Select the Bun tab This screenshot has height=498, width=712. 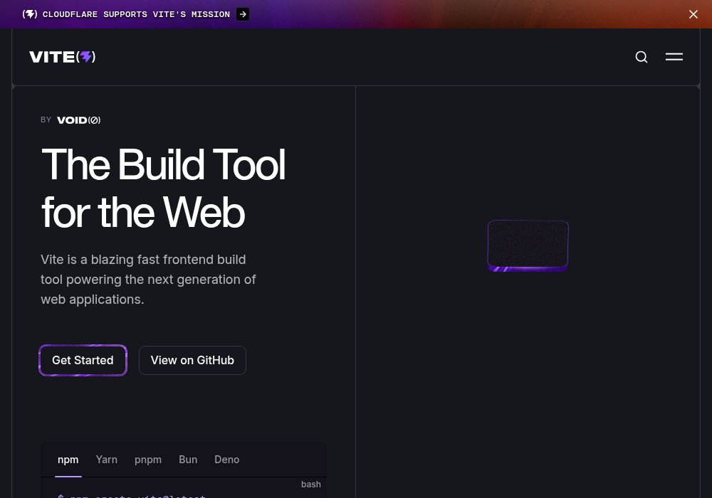188,460
